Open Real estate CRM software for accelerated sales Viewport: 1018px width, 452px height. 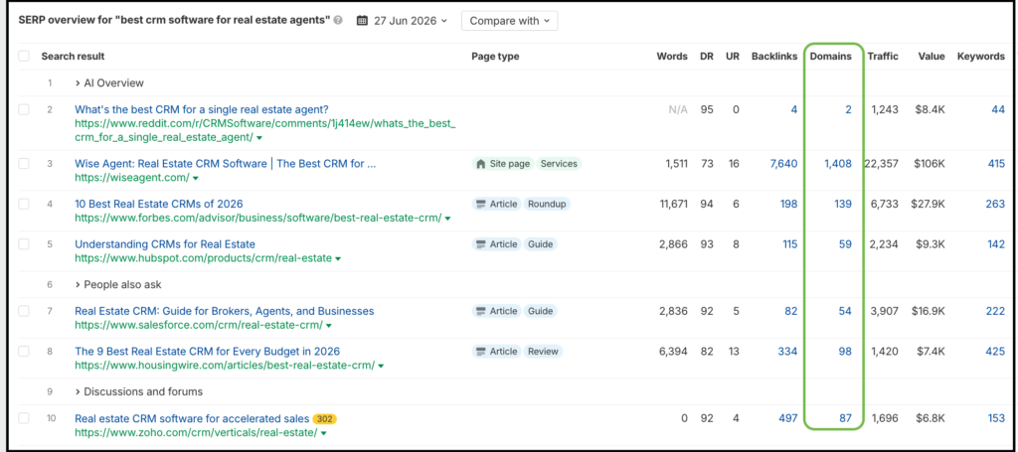click(192, 418)
